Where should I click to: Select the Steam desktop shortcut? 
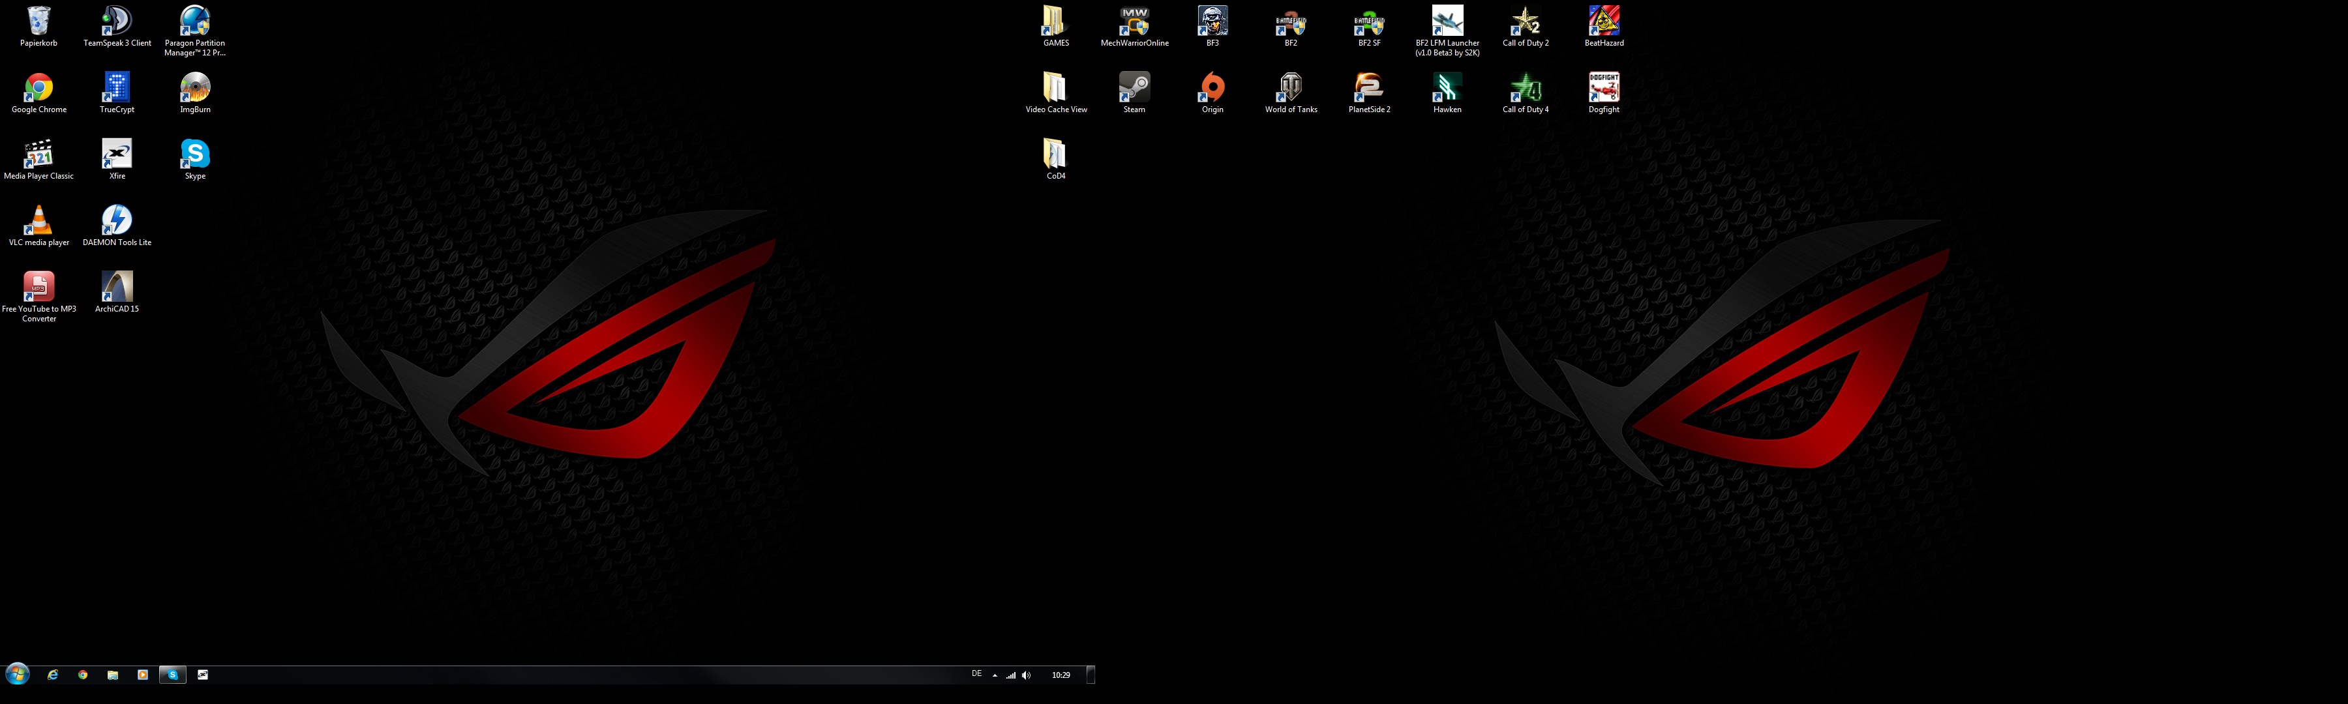click(x=1134, y=92)
